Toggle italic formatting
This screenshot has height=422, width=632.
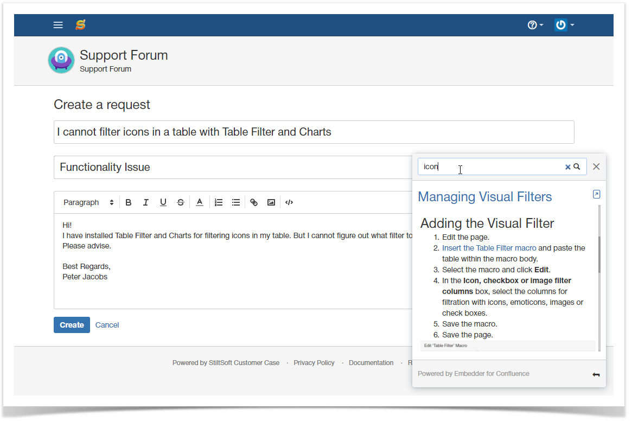[x=146, y=202]
